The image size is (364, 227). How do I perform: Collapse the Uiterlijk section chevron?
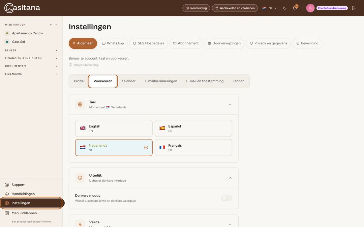point(230,178)
